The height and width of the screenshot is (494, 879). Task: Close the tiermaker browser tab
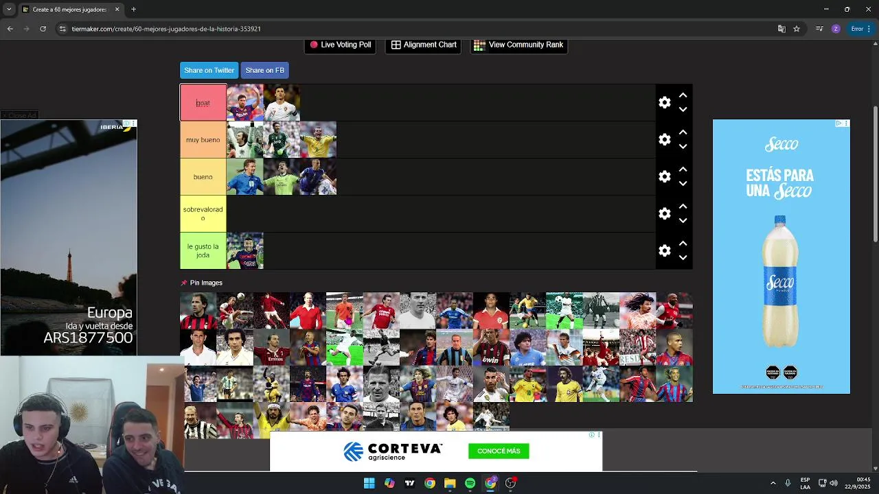point(117,10)
